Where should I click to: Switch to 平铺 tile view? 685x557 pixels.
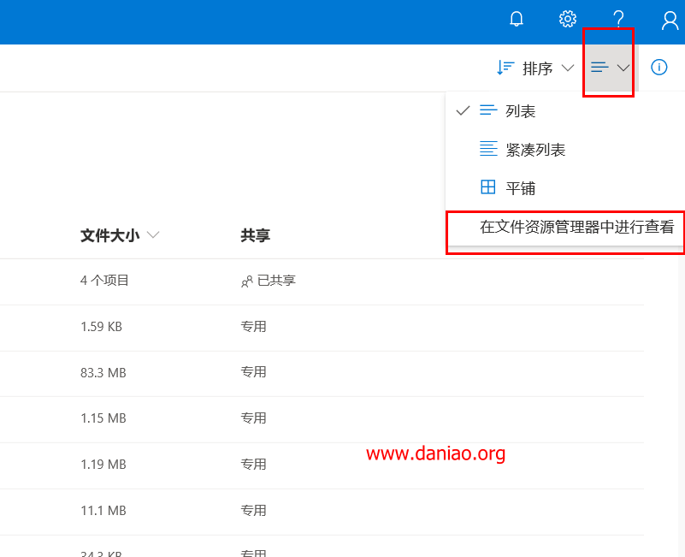(520, 188)
